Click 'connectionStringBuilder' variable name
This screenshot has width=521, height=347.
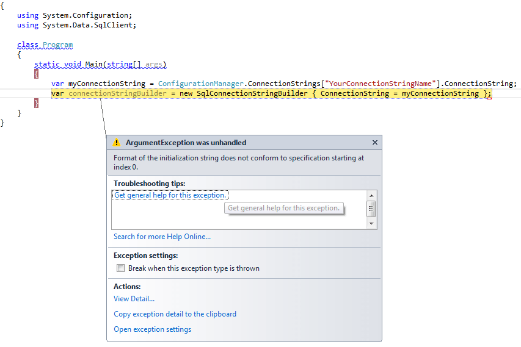pyautogui.click(x=117, y=93)
